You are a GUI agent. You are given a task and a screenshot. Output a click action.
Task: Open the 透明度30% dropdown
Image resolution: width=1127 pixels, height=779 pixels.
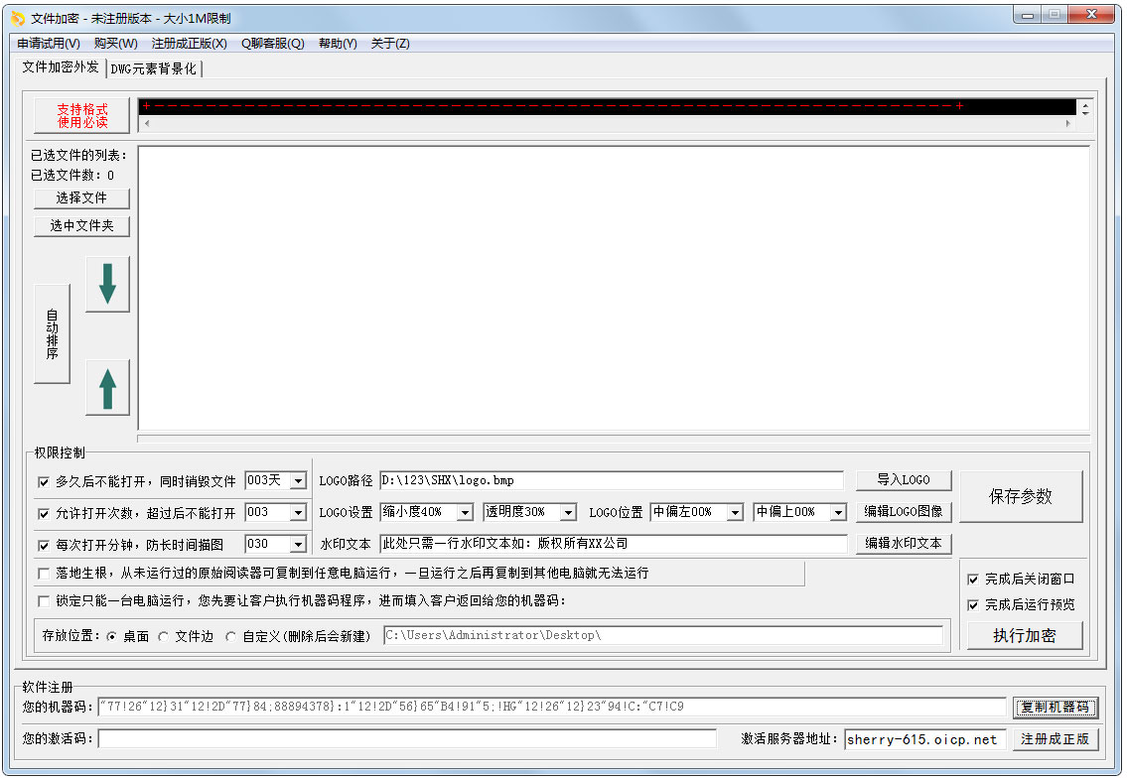[x=568, y=513]
